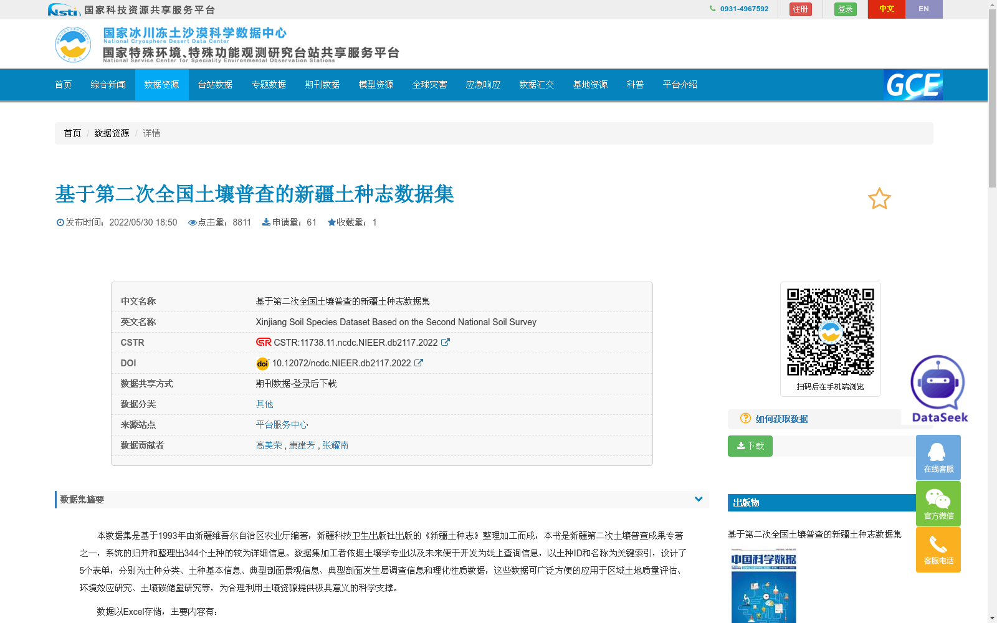Open 基地资源 navigation item

[x=591, y=85]
